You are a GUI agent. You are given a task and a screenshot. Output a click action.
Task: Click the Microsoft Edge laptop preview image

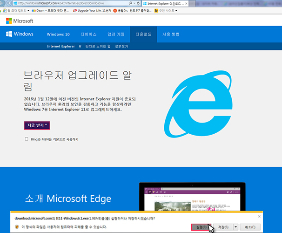pos(192,197)
